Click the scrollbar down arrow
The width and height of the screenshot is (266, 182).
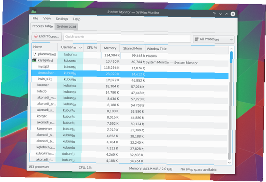click(230, 163)
